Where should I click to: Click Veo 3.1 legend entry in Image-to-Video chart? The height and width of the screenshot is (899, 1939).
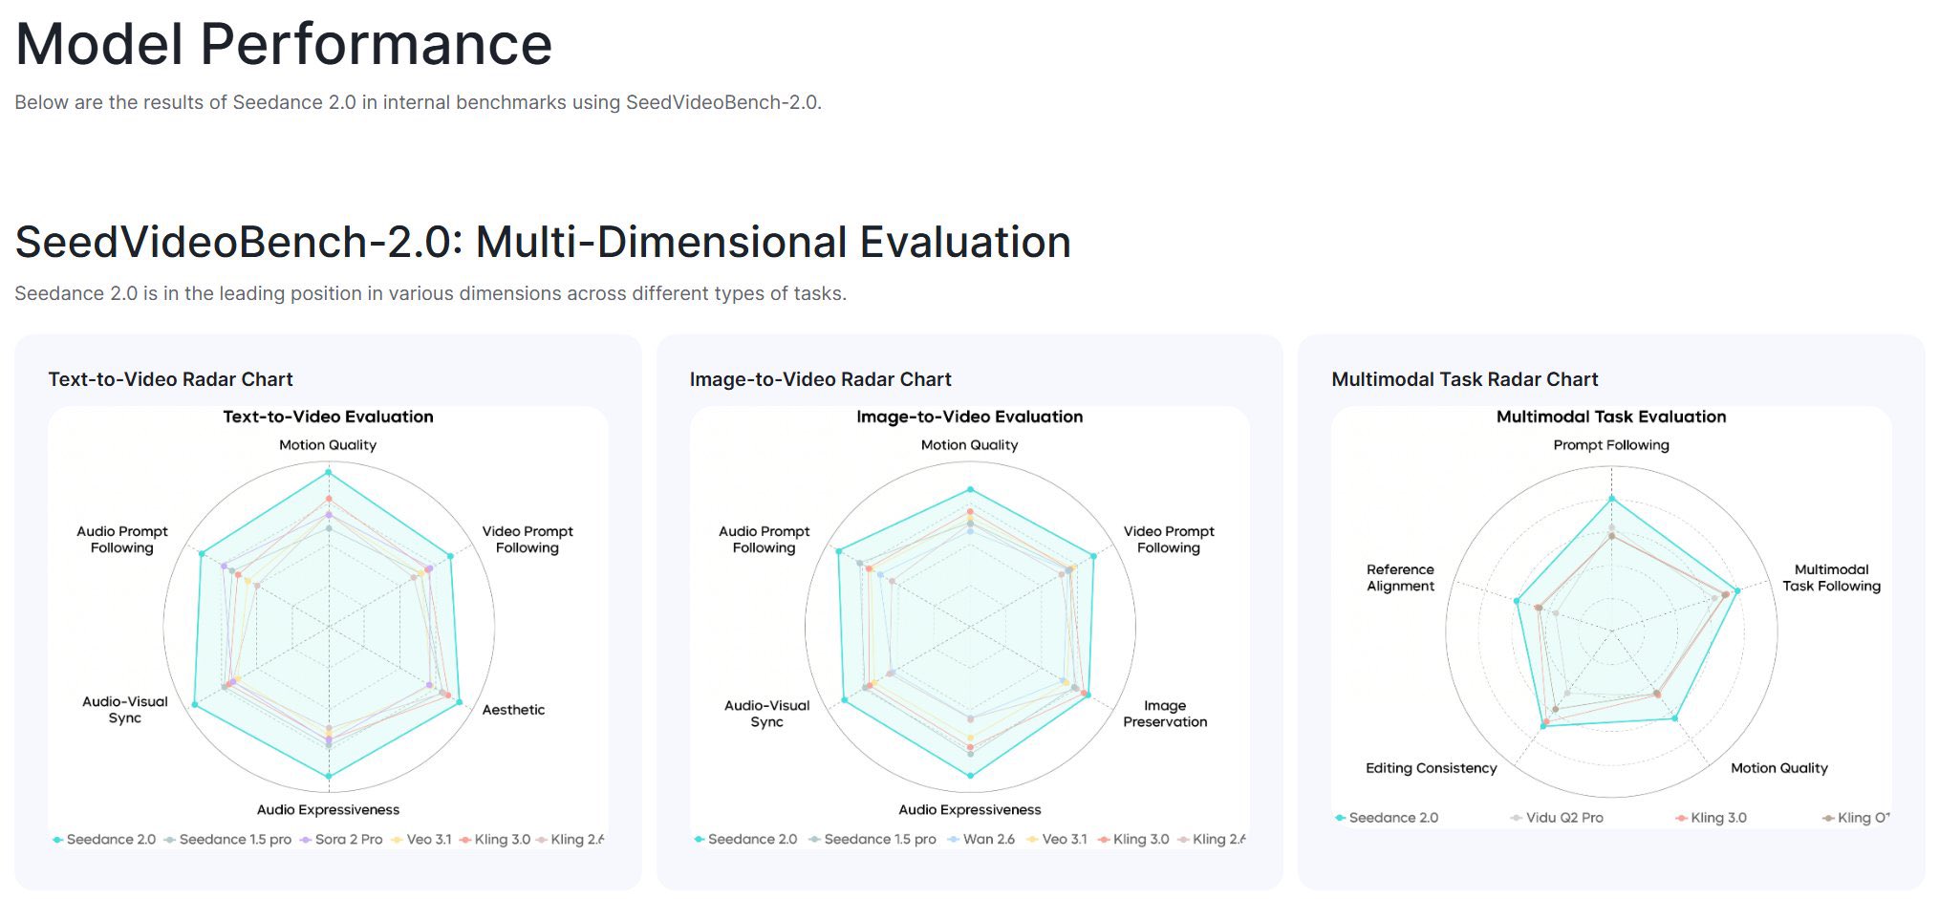(1057, 840)
